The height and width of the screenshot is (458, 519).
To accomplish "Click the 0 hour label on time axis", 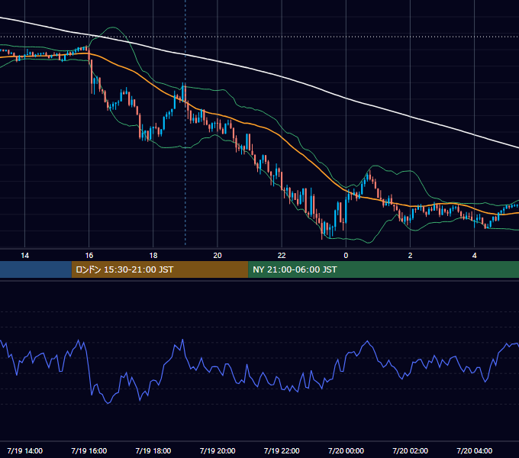I will [x=346, y=256].
